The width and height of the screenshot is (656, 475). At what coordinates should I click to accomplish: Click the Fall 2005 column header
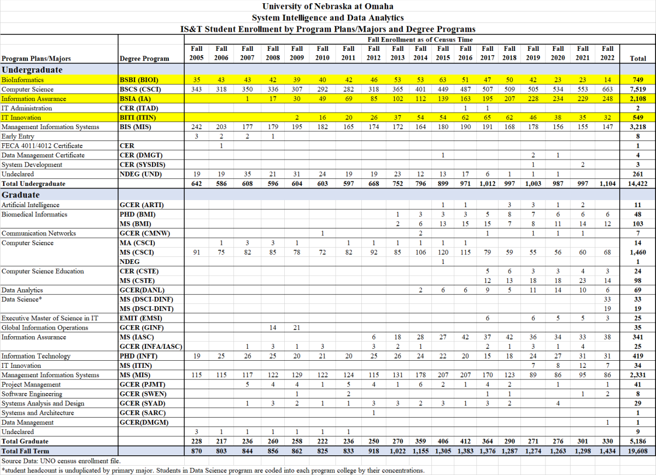pos(197,53)
